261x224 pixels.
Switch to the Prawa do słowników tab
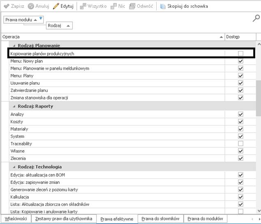(x=160, y=219)
